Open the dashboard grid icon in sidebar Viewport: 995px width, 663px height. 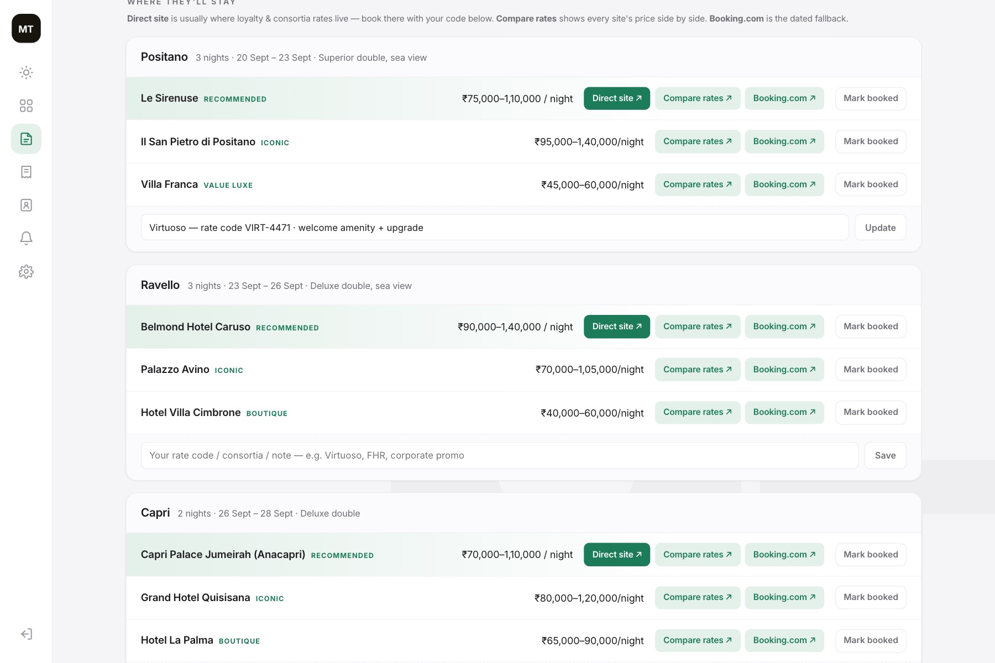[x=26, y=106]
